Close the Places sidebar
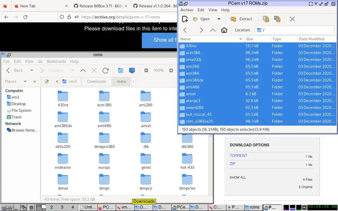 click(35, 81)
